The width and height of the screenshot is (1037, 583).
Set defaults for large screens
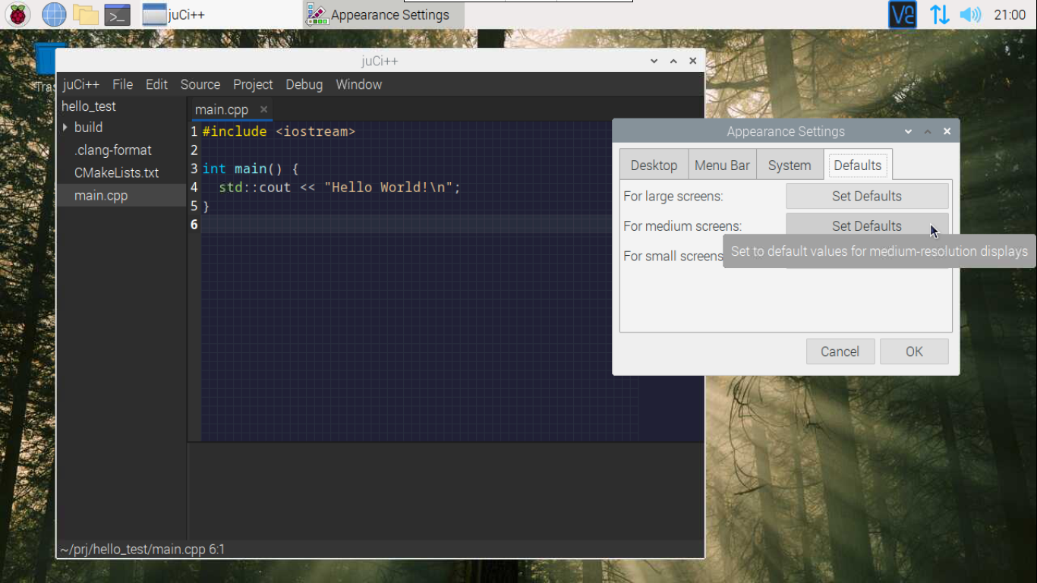coord(867,196)
